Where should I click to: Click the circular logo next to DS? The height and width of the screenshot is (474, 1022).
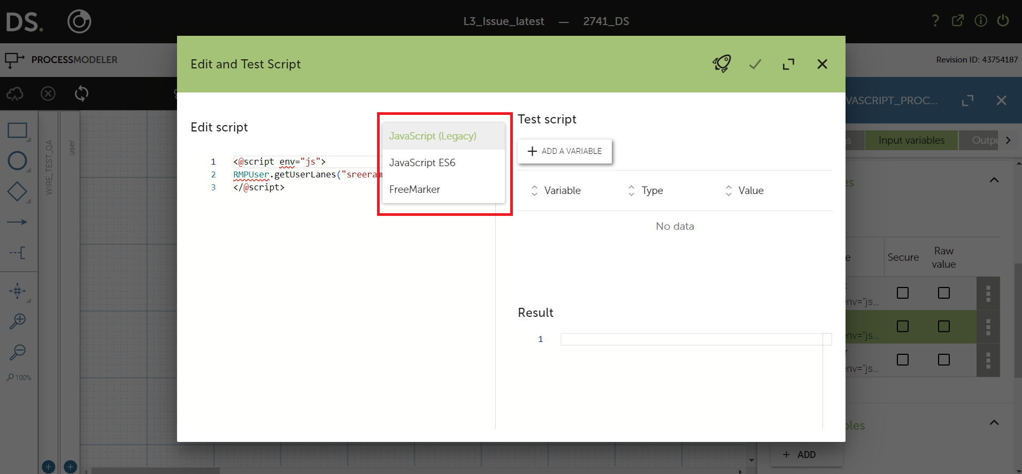pyautogui.click(x=79, y=21)
